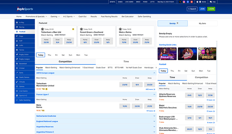Click the BoyleSports logo
This screenshot has height=134, width=232.
coord(25,9)
